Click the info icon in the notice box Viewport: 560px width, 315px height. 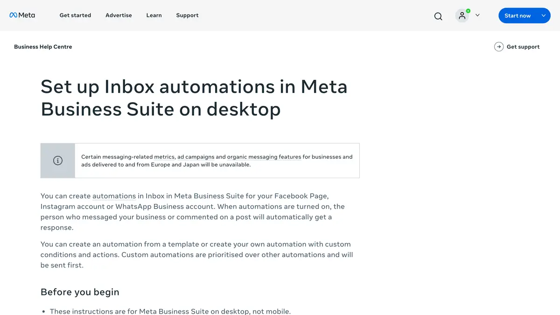(58, 161)
